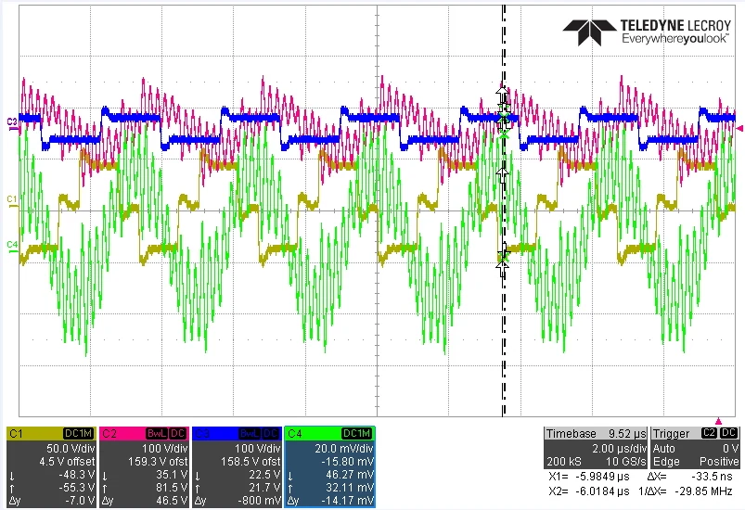Viewport: 745px width, 510px height.
Task: Open the Trigger descriptor box
Action: click(695, 448)
